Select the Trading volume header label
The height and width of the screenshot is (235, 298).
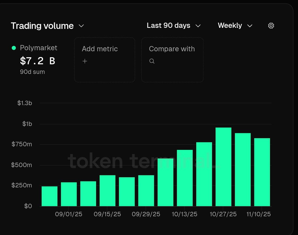(42, 26)
